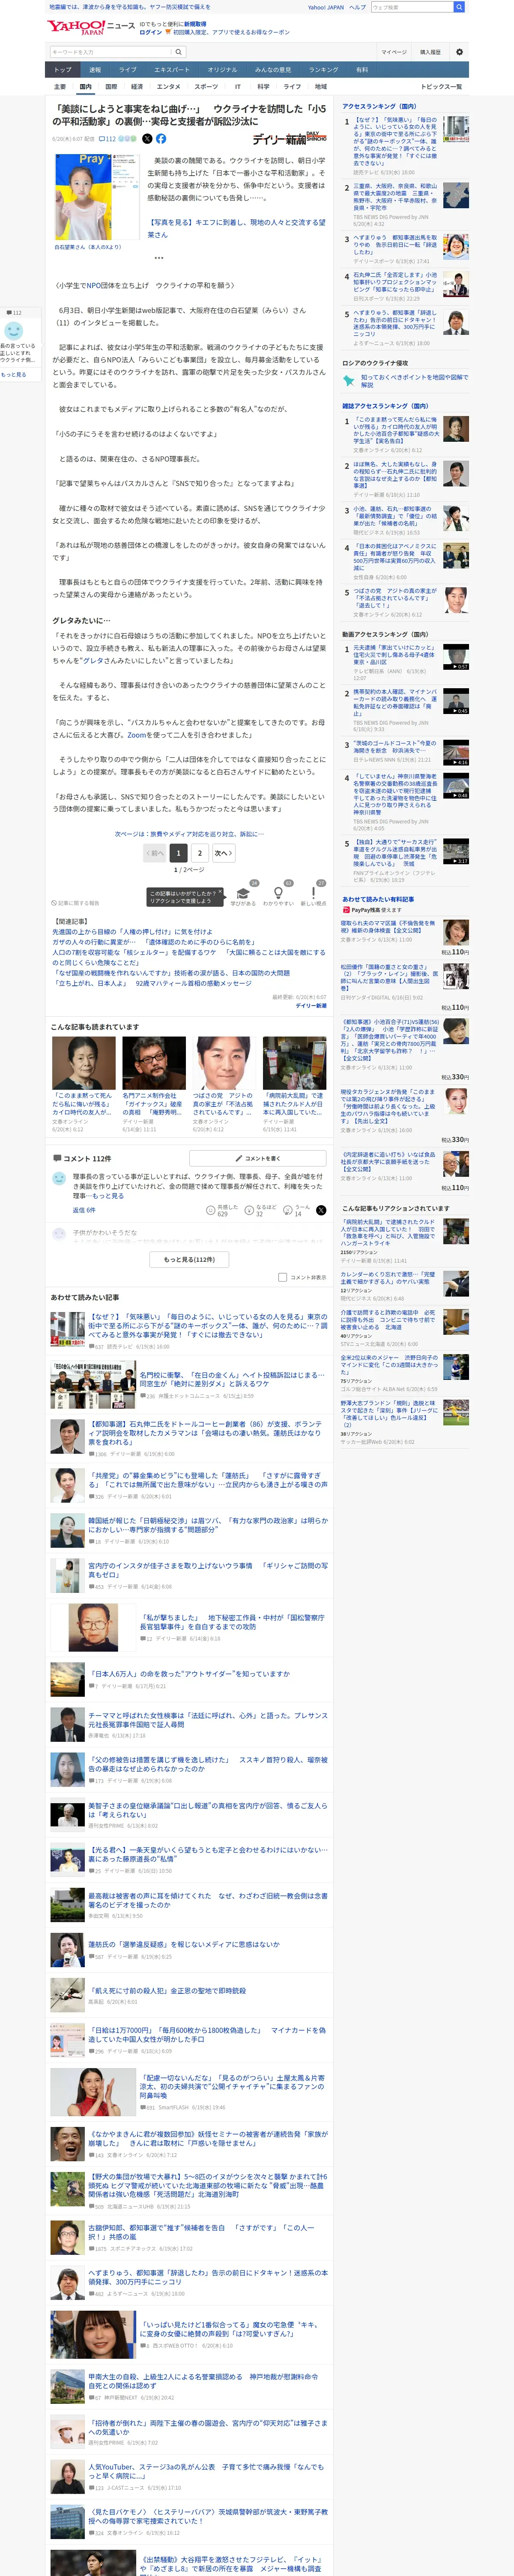
Task: Show the 6 replies (返信 6件)
Action: [84, 1210]
